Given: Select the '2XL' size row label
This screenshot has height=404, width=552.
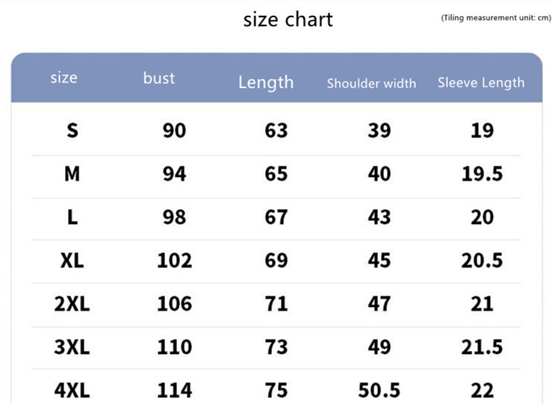Looking at the screenshot, I should tap(72, 304).
